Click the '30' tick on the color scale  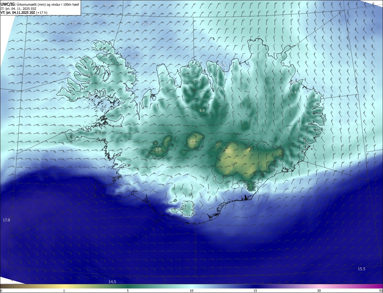tap(319, 291)
